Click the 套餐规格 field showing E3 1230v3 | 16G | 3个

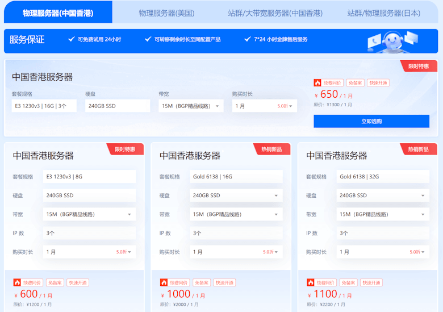coord(44,106)
